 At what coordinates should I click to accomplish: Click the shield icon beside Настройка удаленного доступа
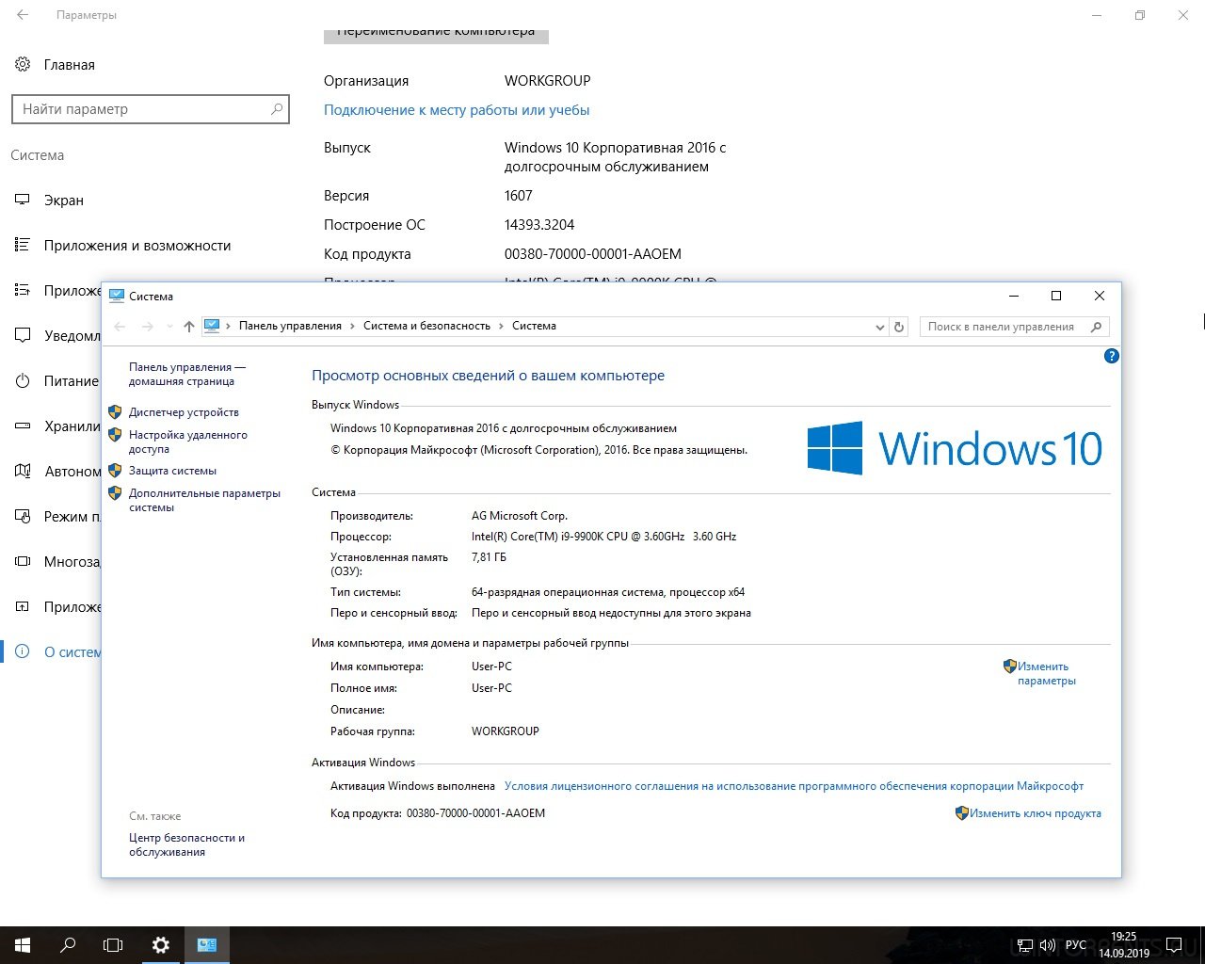(115, 435)
